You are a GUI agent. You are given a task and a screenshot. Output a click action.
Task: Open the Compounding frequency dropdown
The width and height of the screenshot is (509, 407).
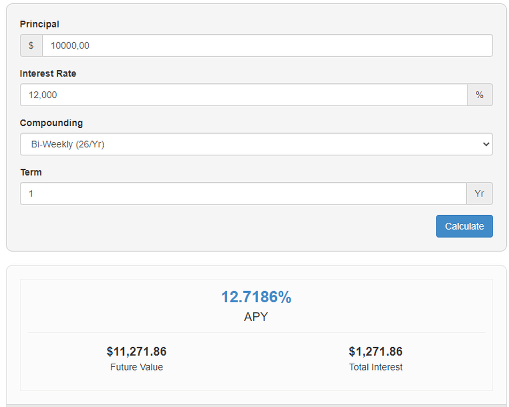(x=256, y=144)
